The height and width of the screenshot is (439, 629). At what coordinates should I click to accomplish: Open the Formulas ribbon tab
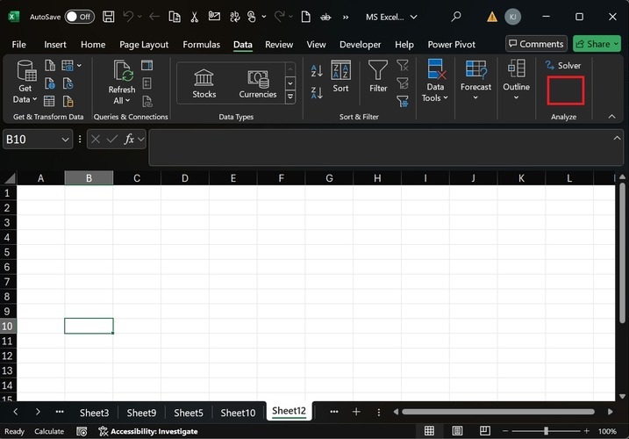click(201, 44)
